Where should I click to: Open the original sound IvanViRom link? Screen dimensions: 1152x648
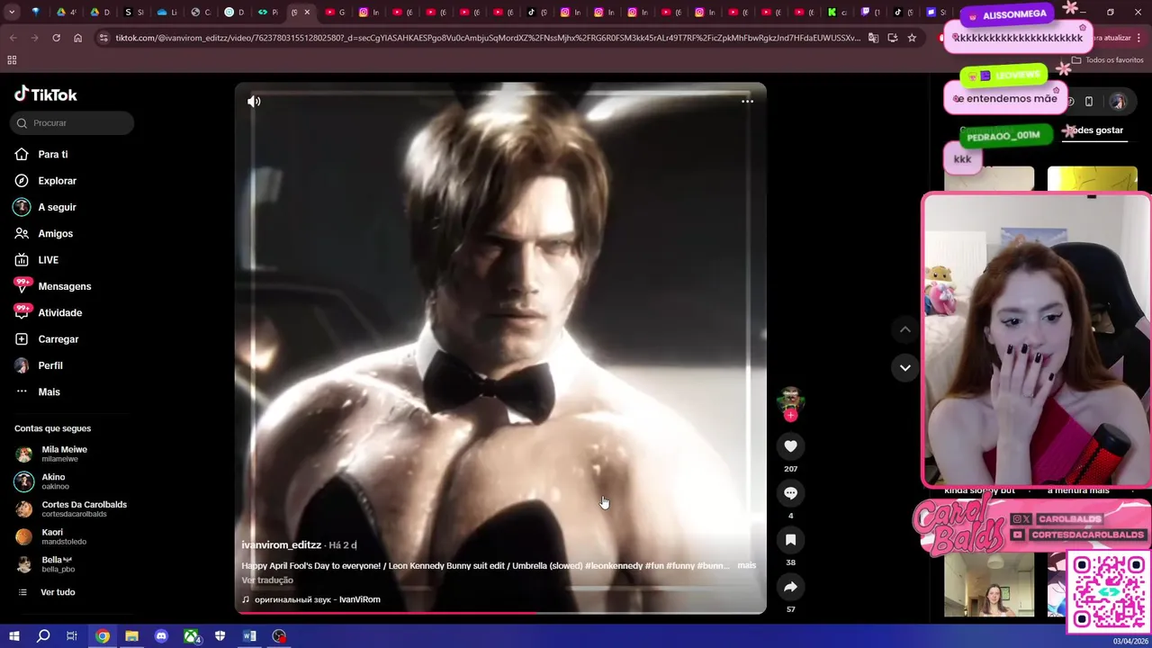310,599
